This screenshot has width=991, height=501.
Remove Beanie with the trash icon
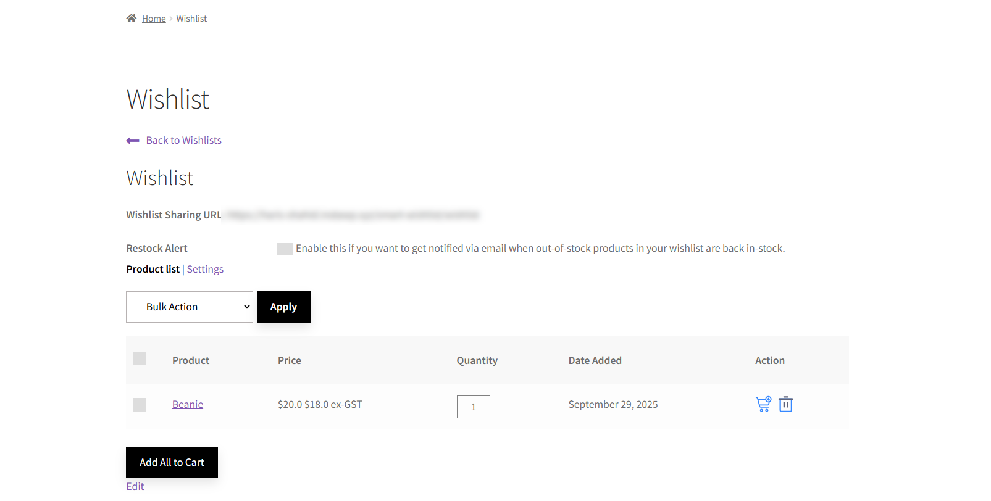point(785,404)
